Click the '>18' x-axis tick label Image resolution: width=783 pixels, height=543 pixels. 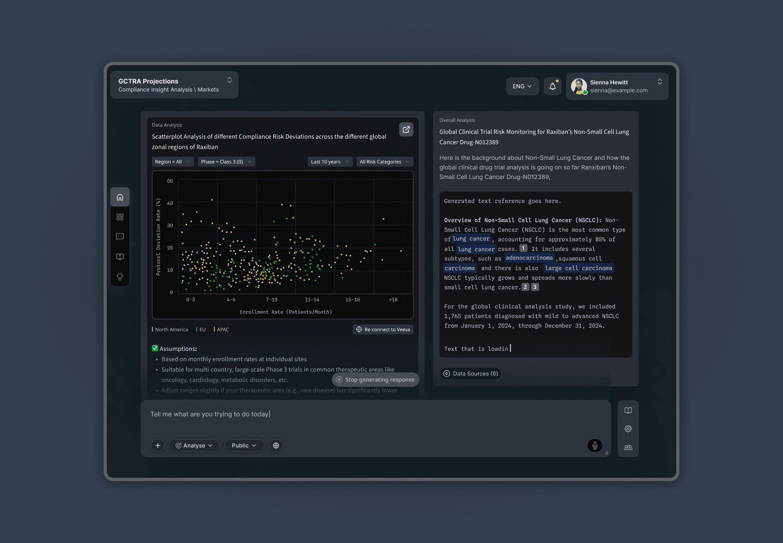(x=393, y=300)
